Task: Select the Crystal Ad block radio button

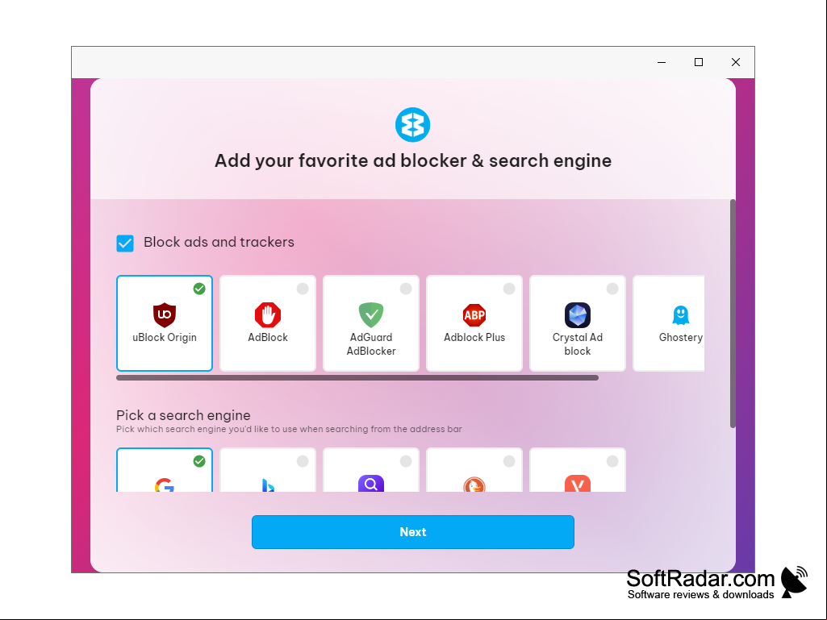Action: (x=612, y=289)
